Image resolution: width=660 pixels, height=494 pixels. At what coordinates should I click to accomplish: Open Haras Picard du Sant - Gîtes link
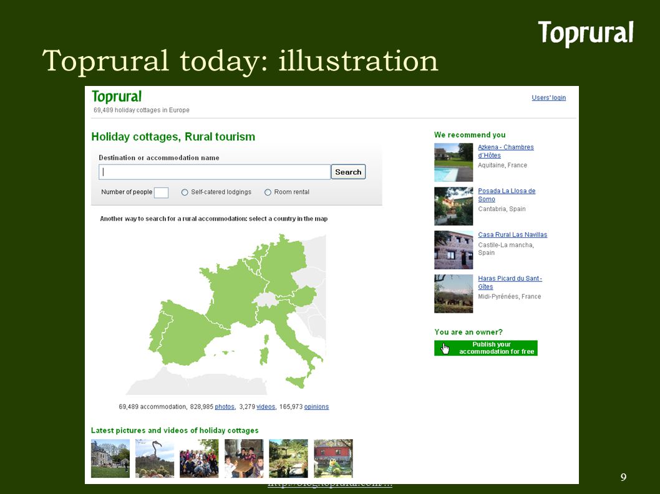click(510, 282)
